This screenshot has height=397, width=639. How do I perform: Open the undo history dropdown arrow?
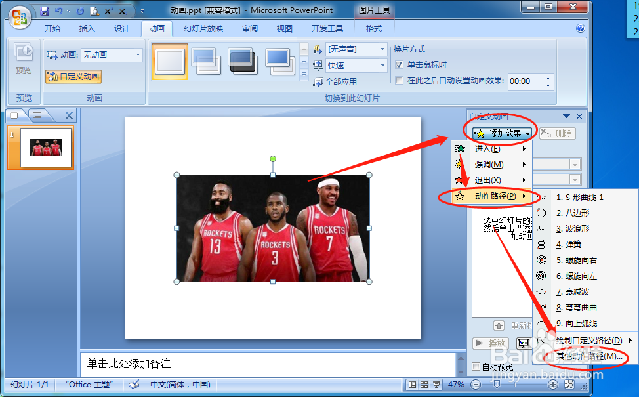click(x=68, y=11)
